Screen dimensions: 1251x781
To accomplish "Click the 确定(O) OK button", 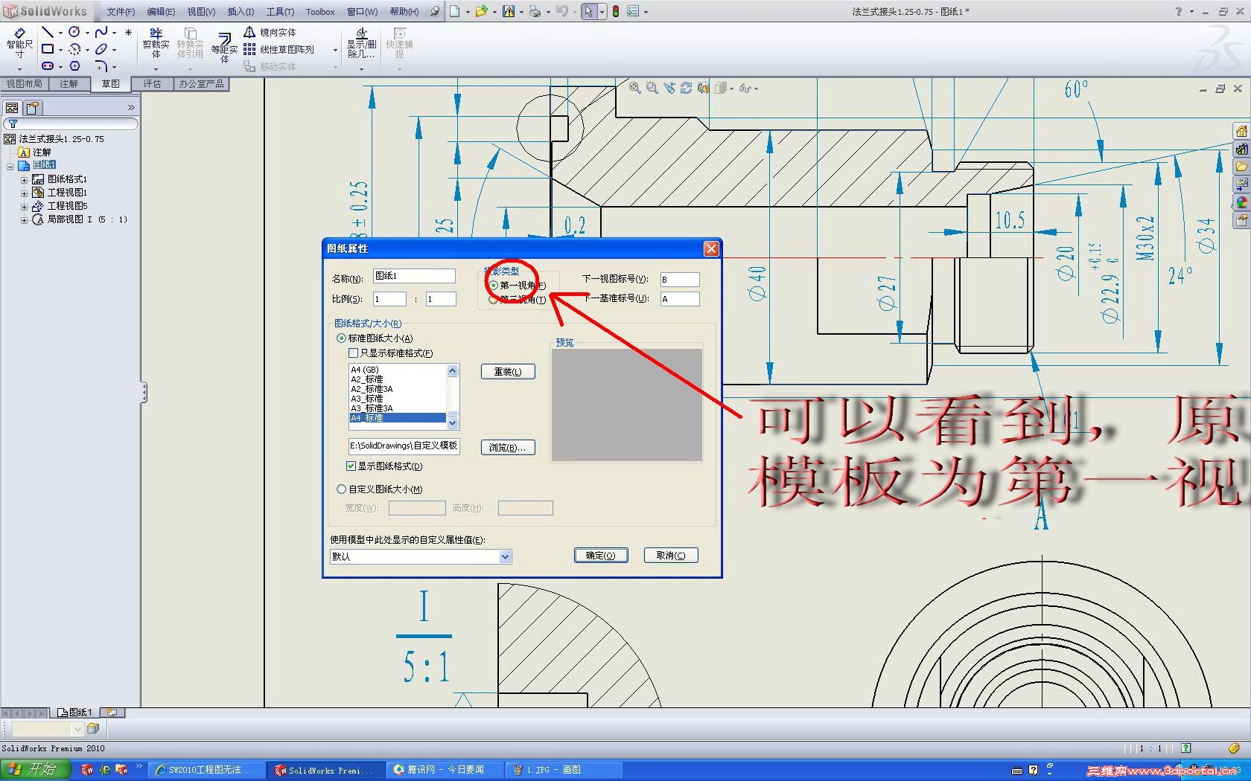I will point(601,556).
